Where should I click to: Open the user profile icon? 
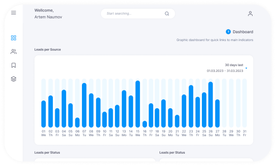250,13
